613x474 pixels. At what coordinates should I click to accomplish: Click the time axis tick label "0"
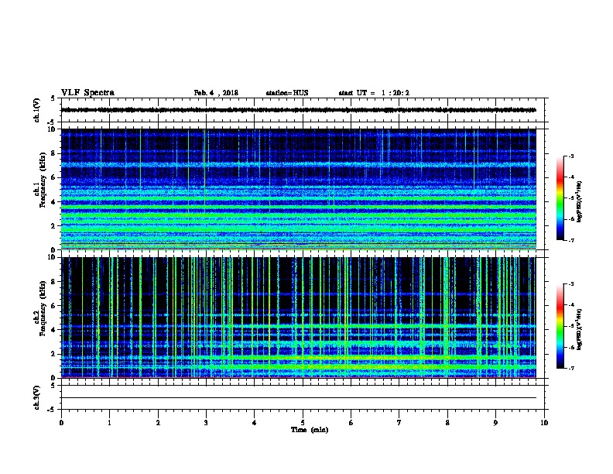(61, 423)
